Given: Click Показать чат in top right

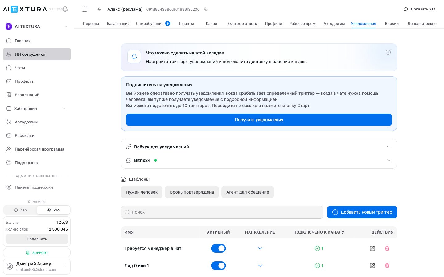Looking at the screenshot, I should click(x=419, y=9).
